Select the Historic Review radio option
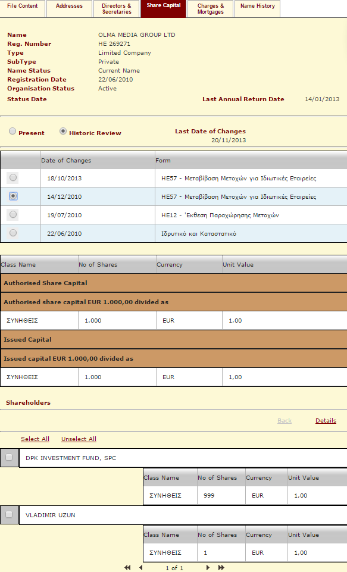The width and height of the screenshot is (347, 572). click(63, 131)
